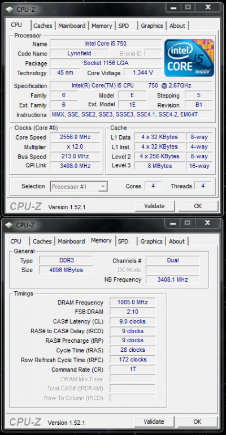This screenshot has width=226, height=435.
Task: Click L1 Inst. associativity 4-way
Action: click(199, 147)
